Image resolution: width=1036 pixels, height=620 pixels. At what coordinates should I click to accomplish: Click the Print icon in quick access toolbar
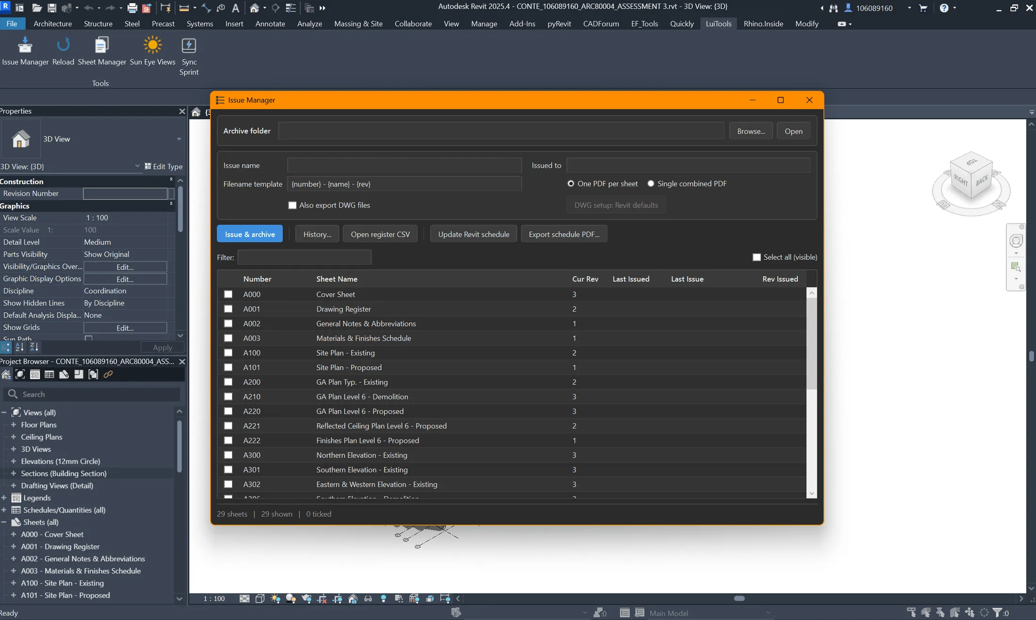132,8
